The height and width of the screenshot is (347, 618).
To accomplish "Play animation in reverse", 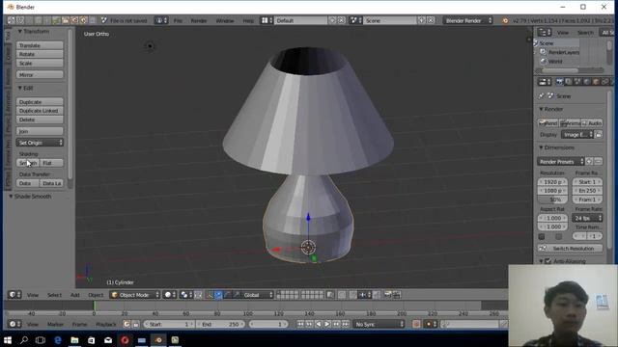I will coord(319,324).
